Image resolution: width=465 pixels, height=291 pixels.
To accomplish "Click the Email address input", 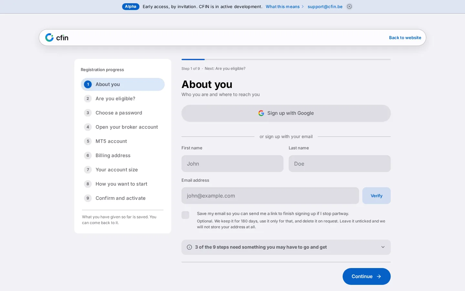I will [x=270, y=196].
